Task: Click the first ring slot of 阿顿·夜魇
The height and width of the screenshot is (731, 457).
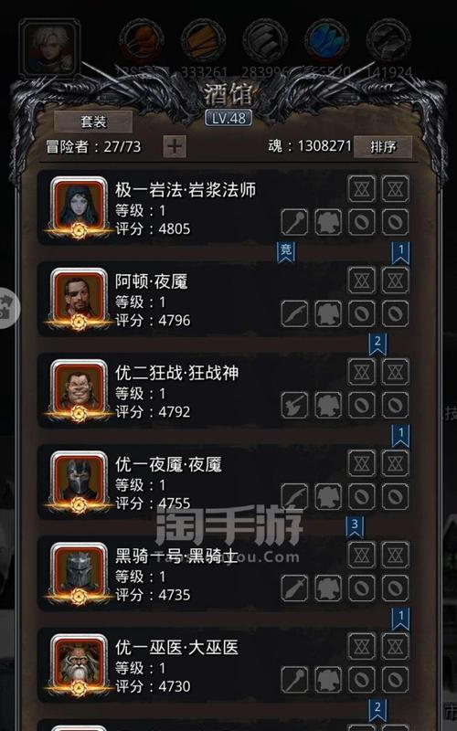Action: tap(362, 313)
